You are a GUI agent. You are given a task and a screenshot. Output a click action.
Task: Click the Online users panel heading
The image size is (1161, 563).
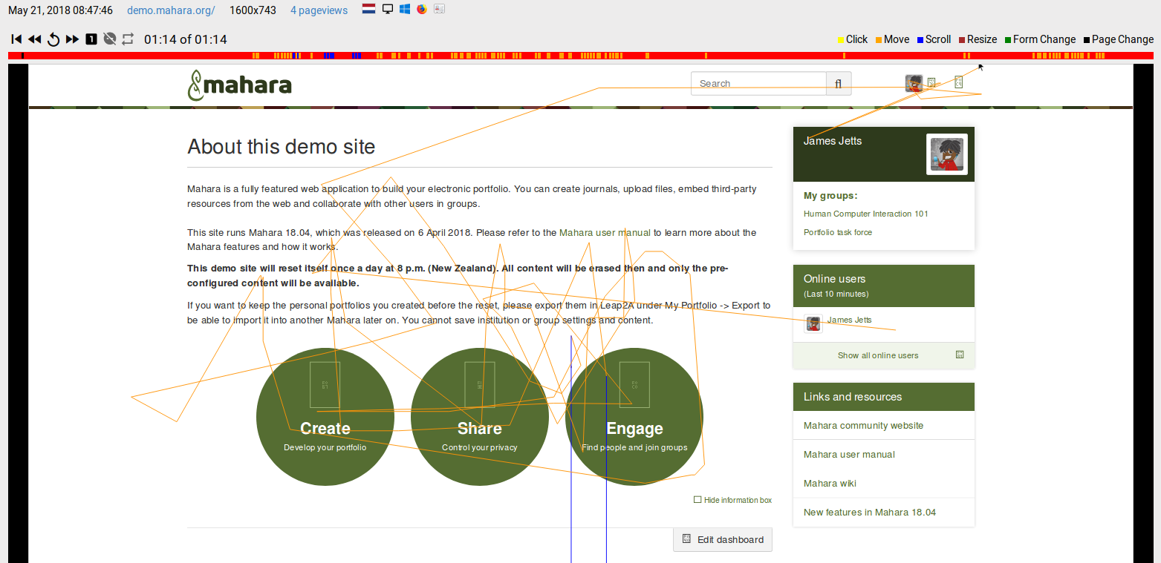835,279
